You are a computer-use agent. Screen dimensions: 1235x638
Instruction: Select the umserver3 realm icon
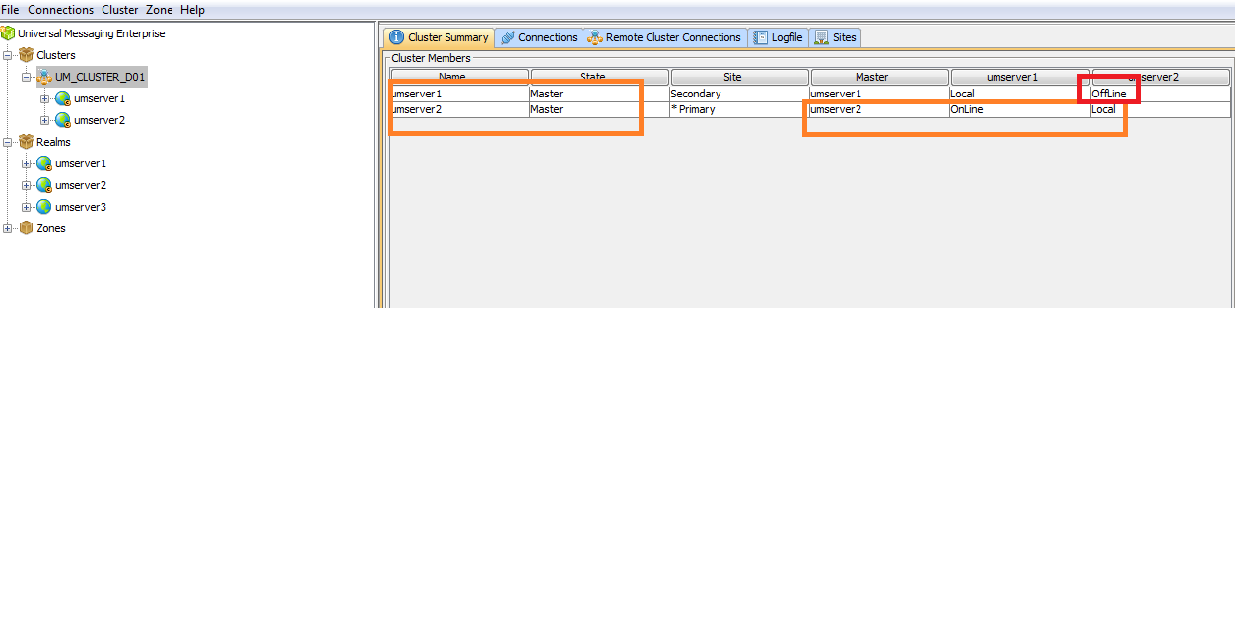pyautogui.click(x=44, y=207)
